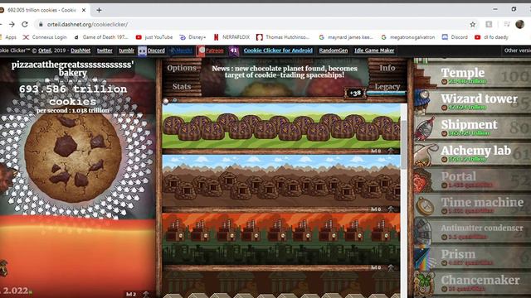Purchase an Alchemy lab
This screenshot has height=298, width=531.
472,154
